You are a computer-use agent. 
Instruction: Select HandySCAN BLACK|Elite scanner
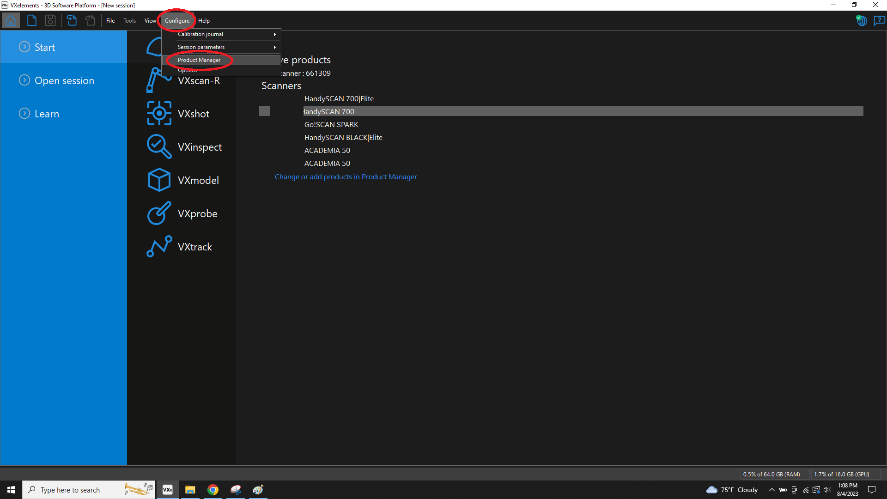pyautogui.click(x=343, y=137)
